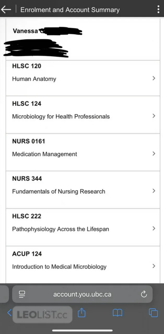Tap the Enrolment and Account Summary title
The height and width of the screenshot is (334, 164).
pyautogui.click(x=70, y=10)
